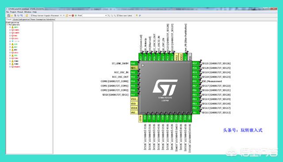Viewport: 283px width, 162px height.
Task: Click the red disabled icon beside USART1
Action: [x=12, y=67]
